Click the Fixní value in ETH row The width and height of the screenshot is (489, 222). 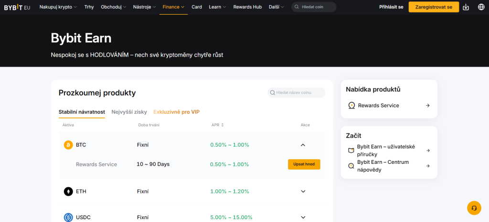coord(143,191)
